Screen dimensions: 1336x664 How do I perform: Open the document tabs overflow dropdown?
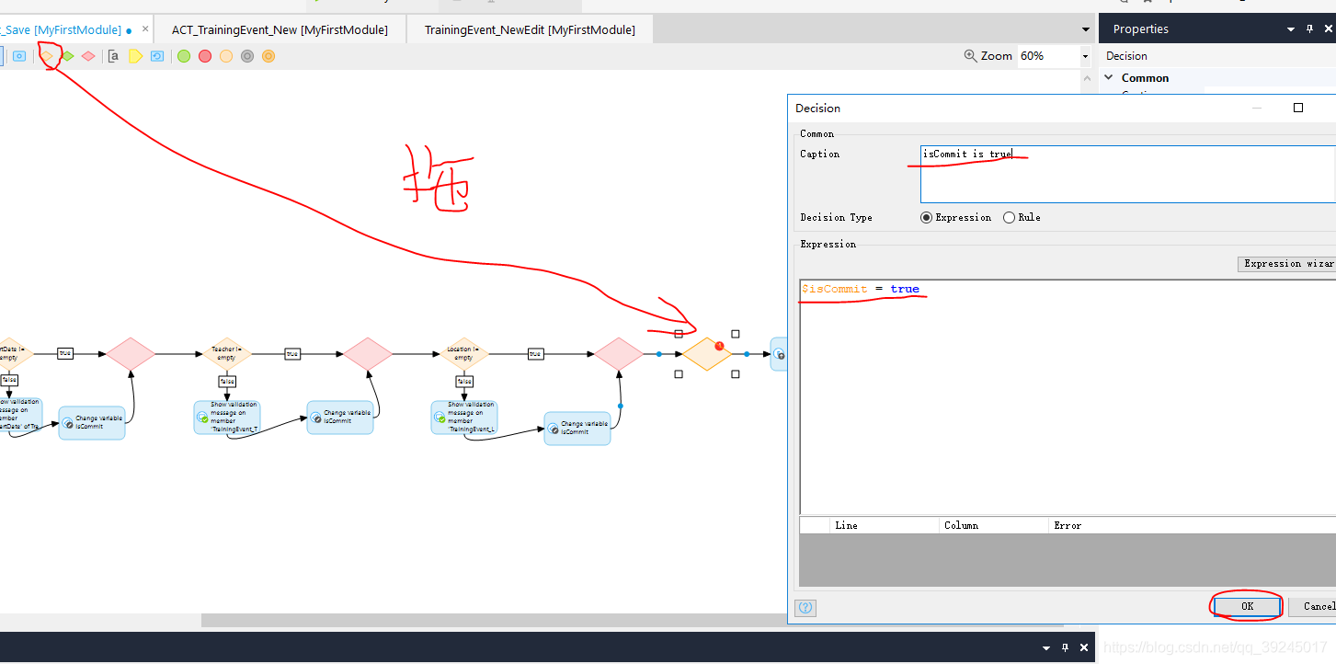pyautogui.click(x=1086, y=29)
